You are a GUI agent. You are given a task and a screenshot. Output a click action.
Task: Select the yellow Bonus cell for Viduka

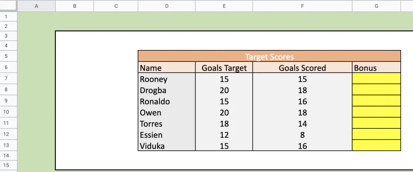click(x=376, y=145)
